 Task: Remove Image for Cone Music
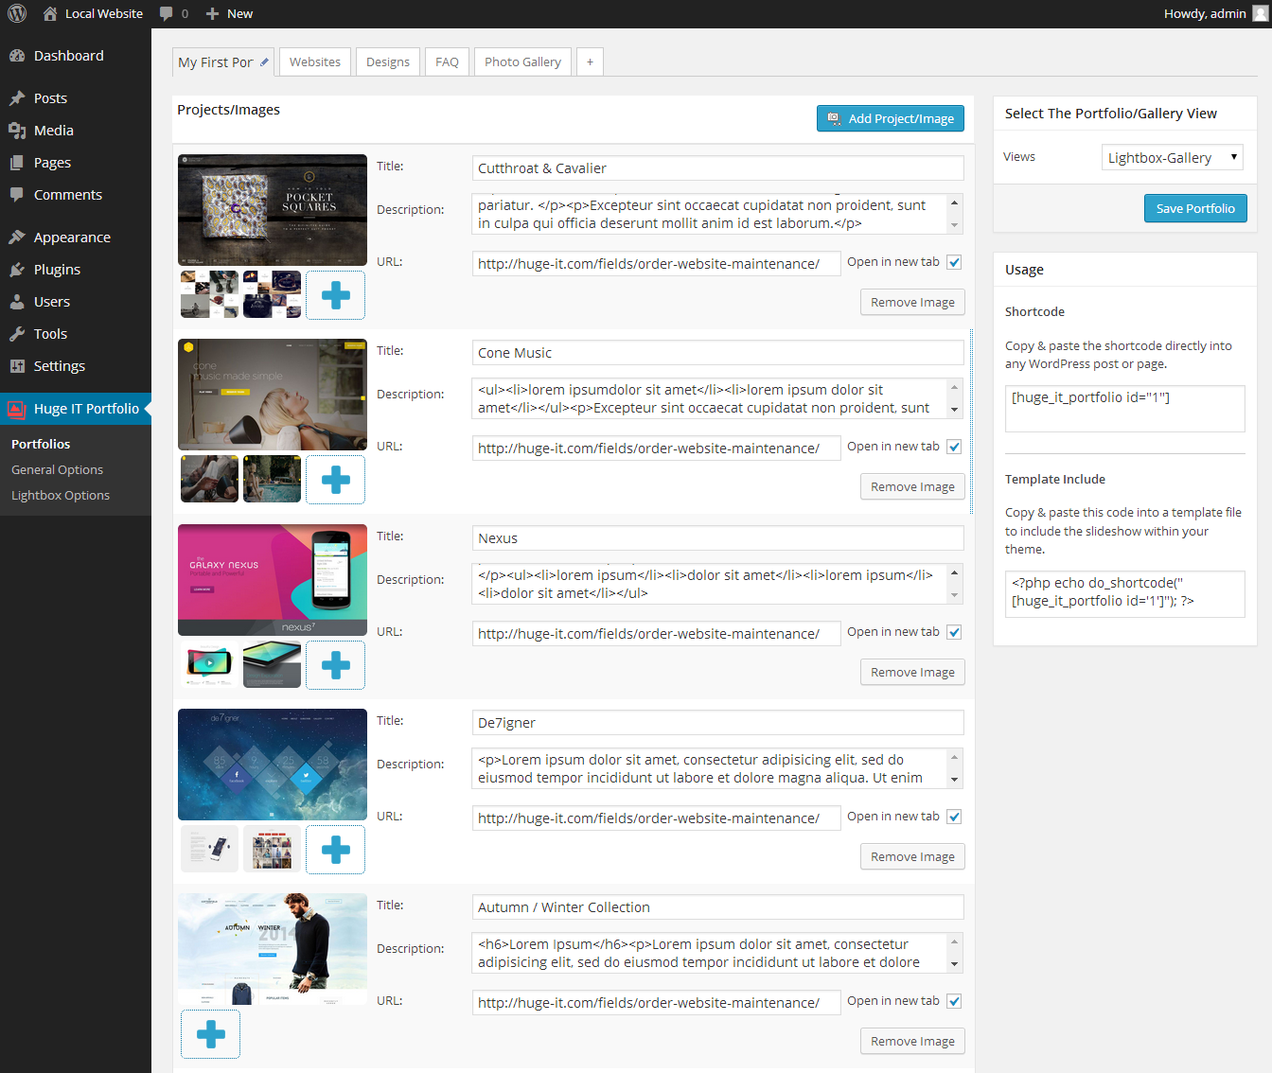[912, 487]
